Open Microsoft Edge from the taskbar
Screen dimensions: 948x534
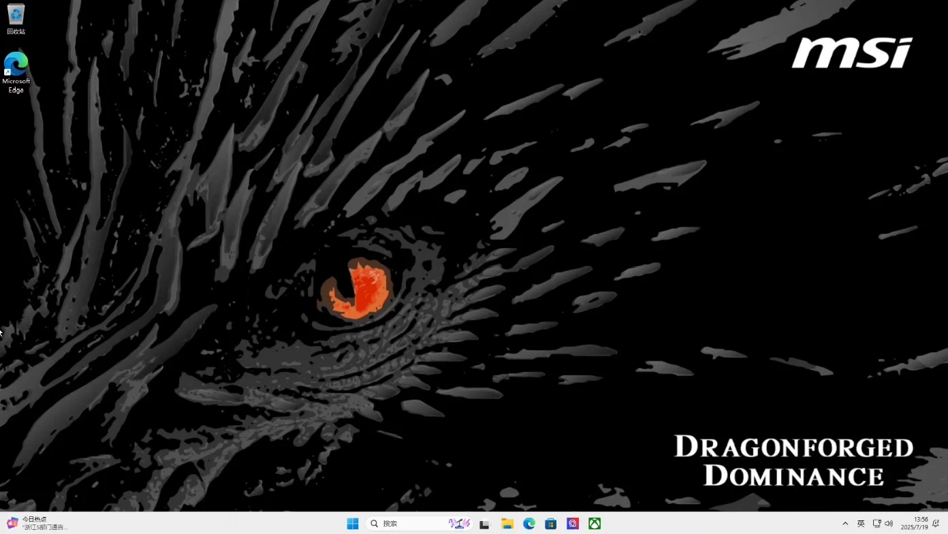tap(529, 524)
